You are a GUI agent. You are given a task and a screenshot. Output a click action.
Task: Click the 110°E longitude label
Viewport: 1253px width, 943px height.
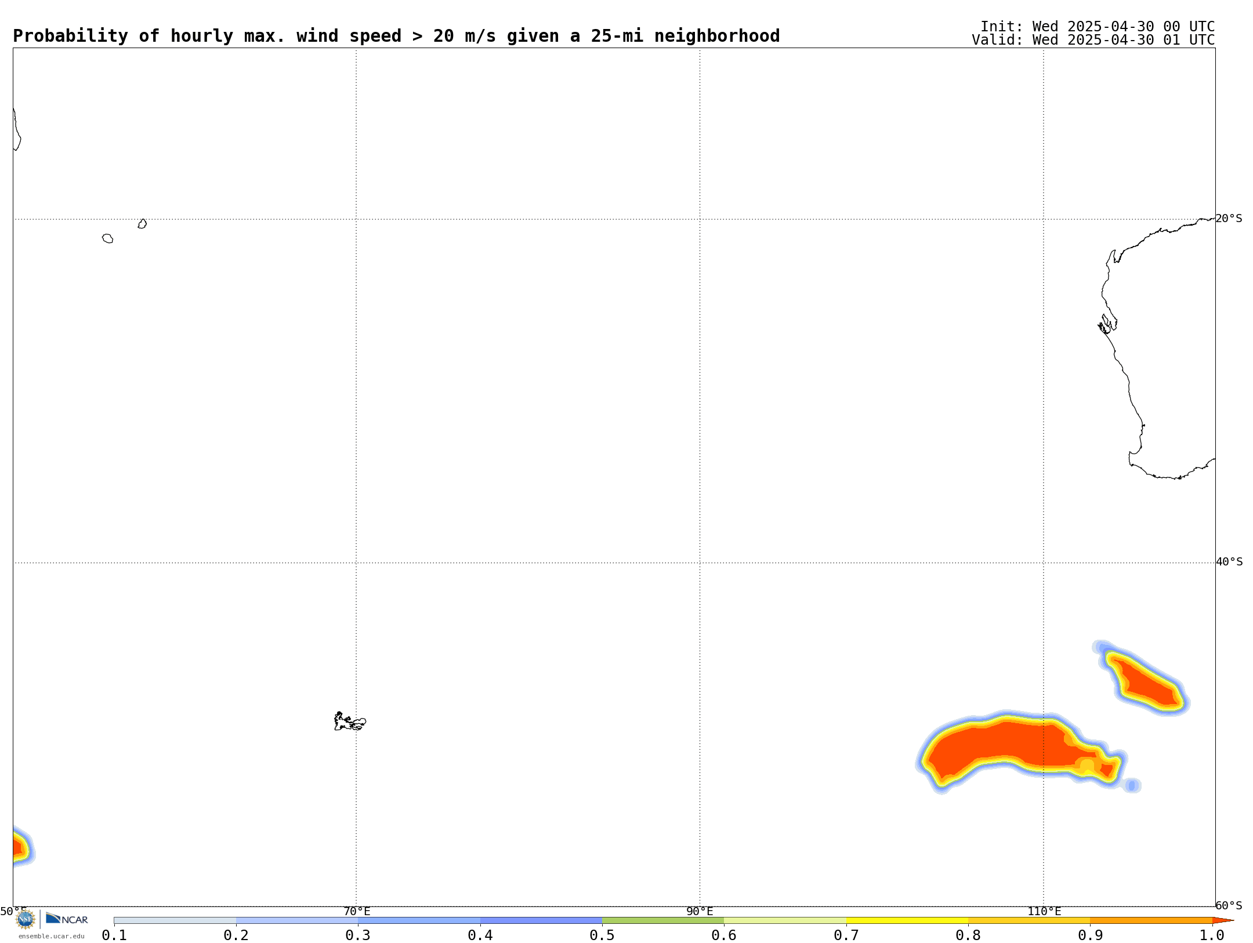tap(1044, 911)
